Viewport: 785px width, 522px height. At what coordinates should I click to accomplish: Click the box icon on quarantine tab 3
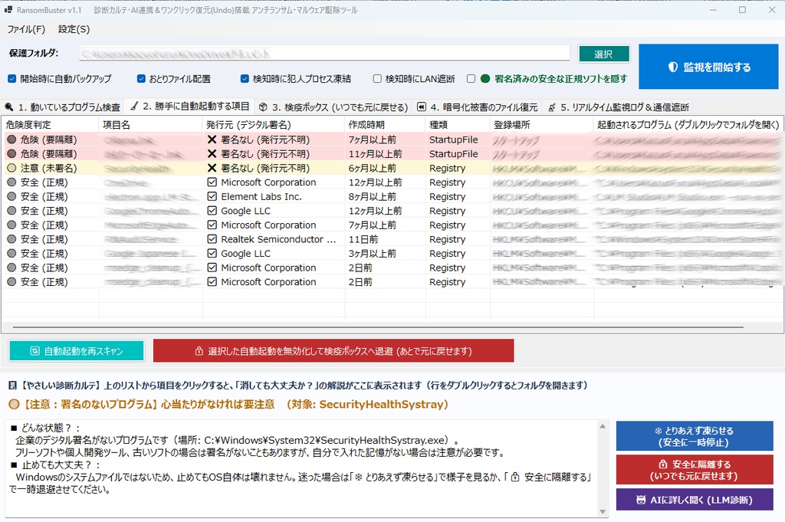264,107
